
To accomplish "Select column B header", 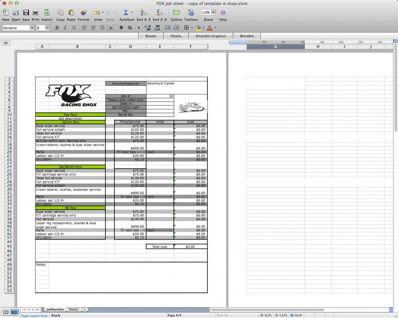I will click(77, 47).
